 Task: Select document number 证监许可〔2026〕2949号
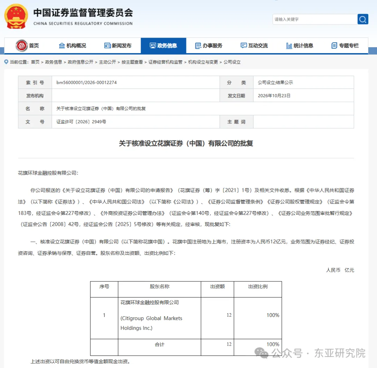(81, 122)
